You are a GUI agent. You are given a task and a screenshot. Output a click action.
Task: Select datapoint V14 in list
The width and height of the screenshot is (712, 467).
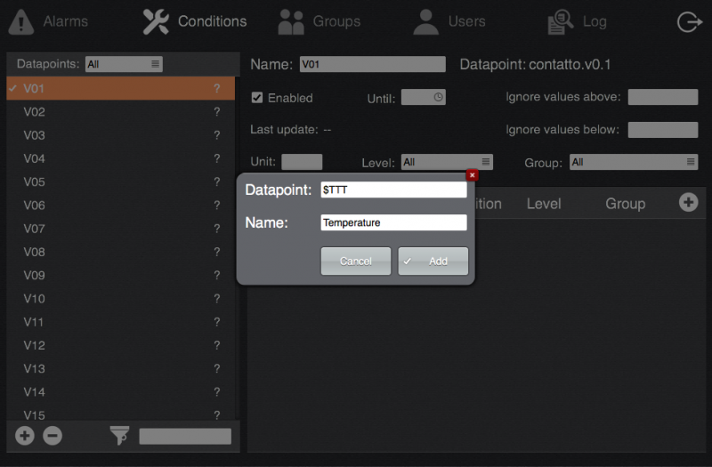pos(121,392)
